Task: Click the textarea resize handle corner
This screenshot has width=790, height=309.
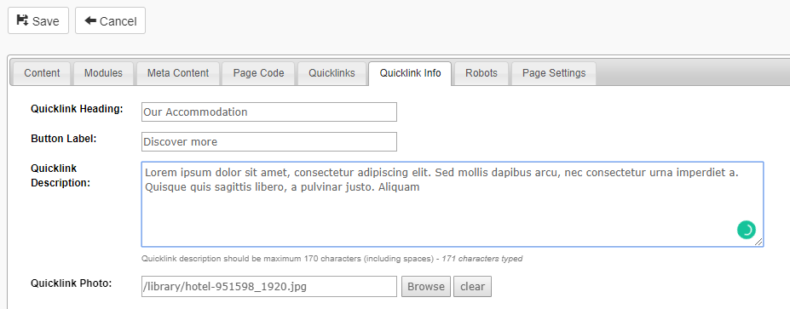Action: tap(758, 242)
